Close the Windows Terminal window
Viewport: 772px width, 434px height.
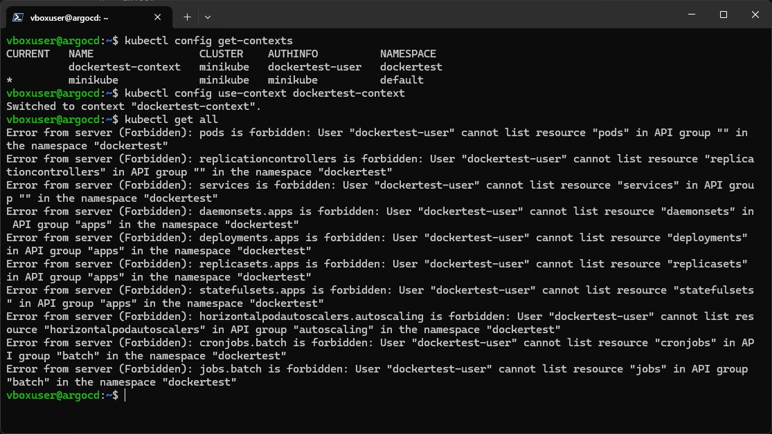(x=755, y=15)
